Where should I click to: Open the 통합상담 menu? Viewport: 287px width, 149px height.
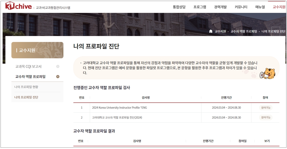(x=179, y=7)
